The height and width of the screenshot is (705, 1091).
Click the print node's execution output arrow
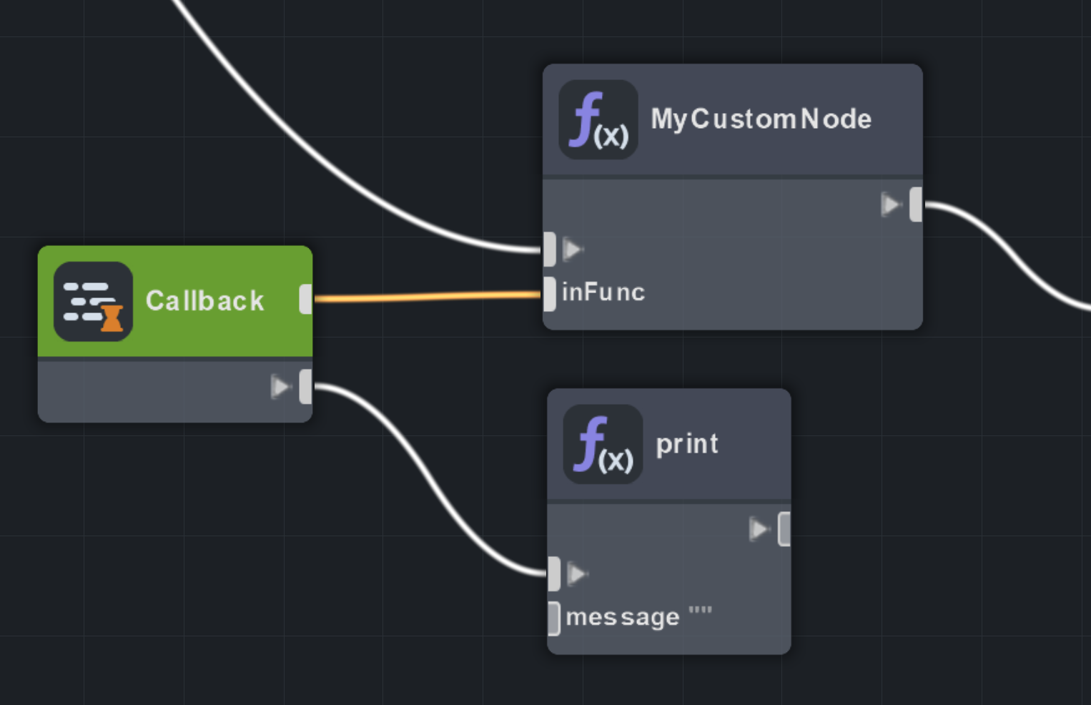point(758,529)
